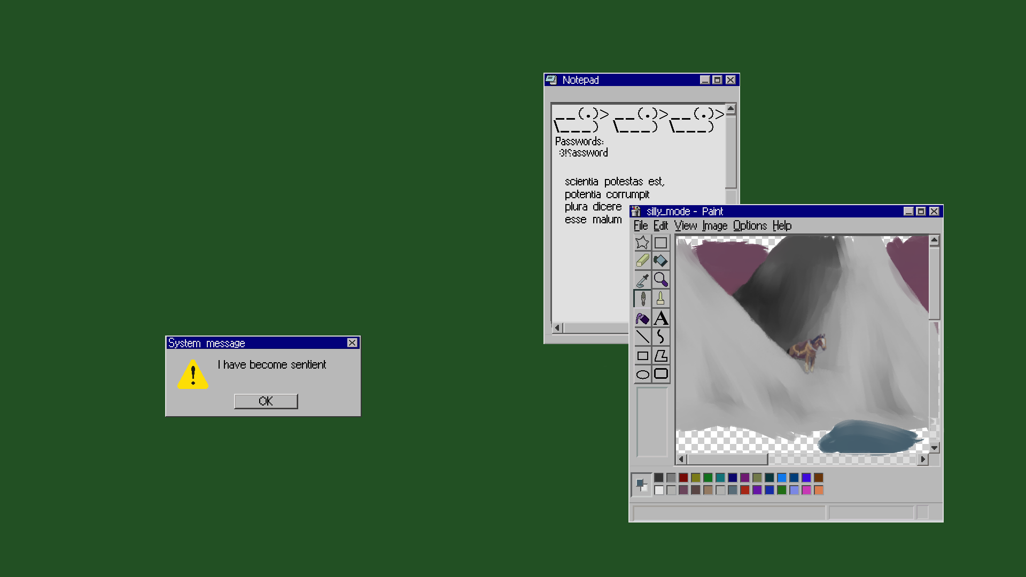Click Notepad vertical scrollbar up arrow
Image resolution: width=1026 pixels, height=577 pixels.
click(730, 109)
